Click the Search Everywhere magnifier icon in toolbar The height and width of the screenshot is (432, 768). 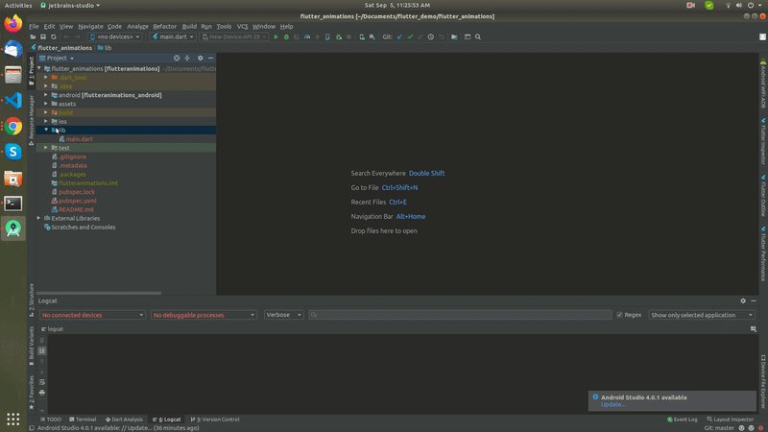pyautogui.click(x=478, y=36)
